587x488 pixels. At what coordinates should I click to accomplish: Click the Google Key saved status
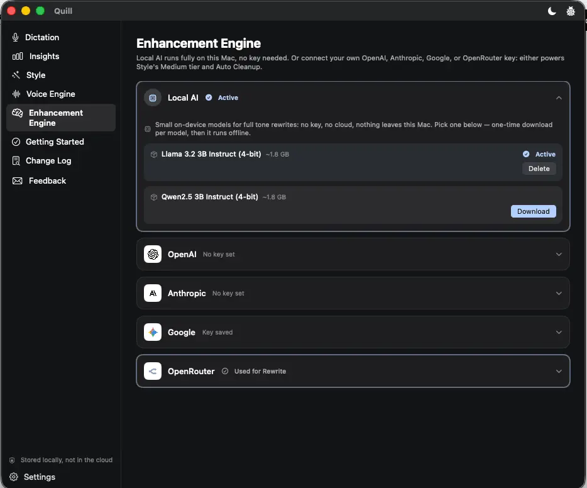[x=217, y=332]
